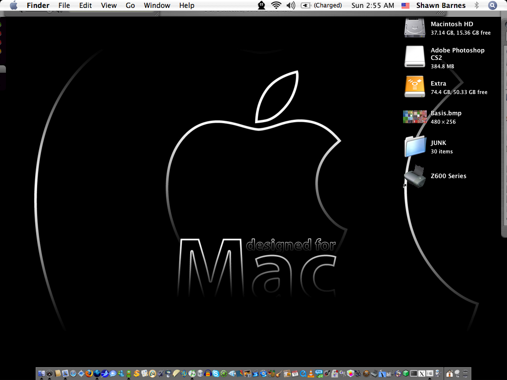This screenshot has width=507, height=380.
Task: Select Basis.bmp thumbnail on desktop
Action: 414,117
